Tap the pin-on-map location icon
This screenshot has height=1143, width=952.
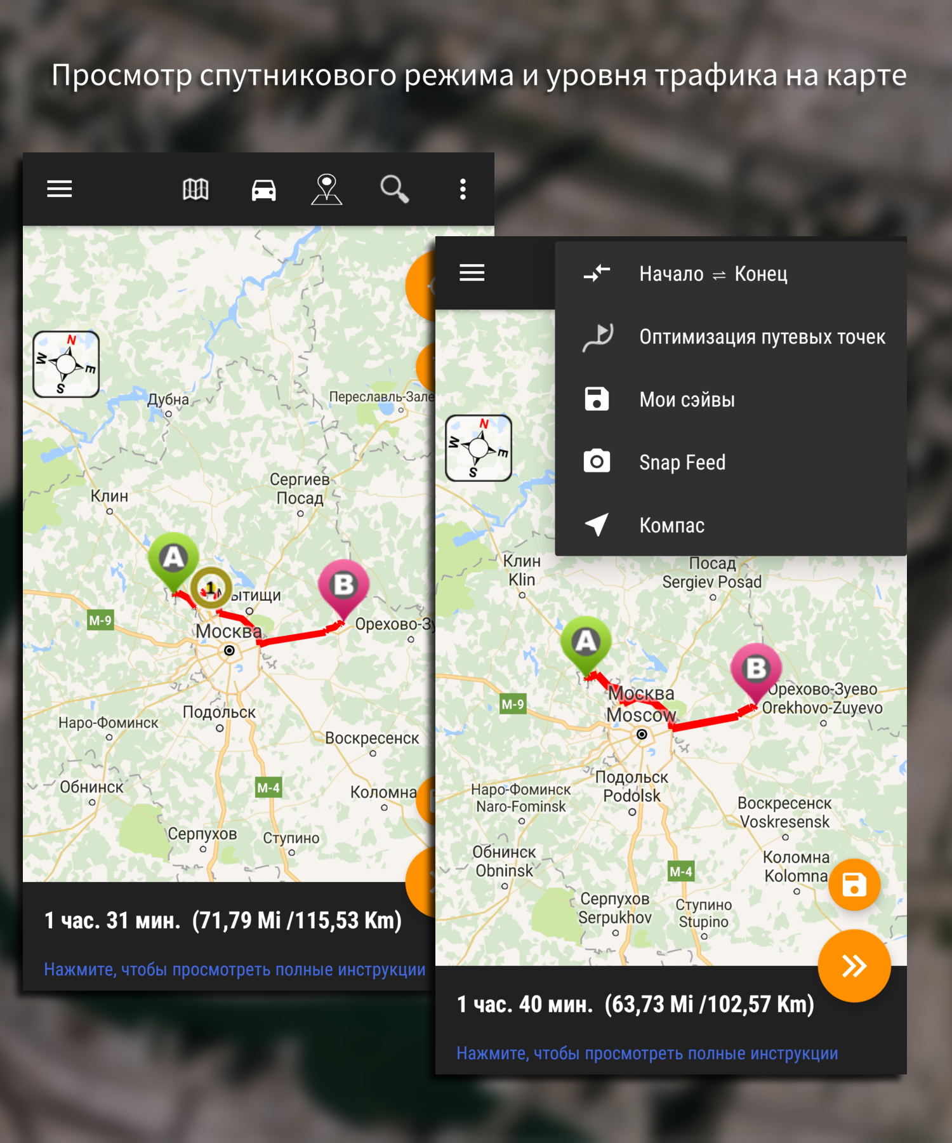[x=327, y=189]
